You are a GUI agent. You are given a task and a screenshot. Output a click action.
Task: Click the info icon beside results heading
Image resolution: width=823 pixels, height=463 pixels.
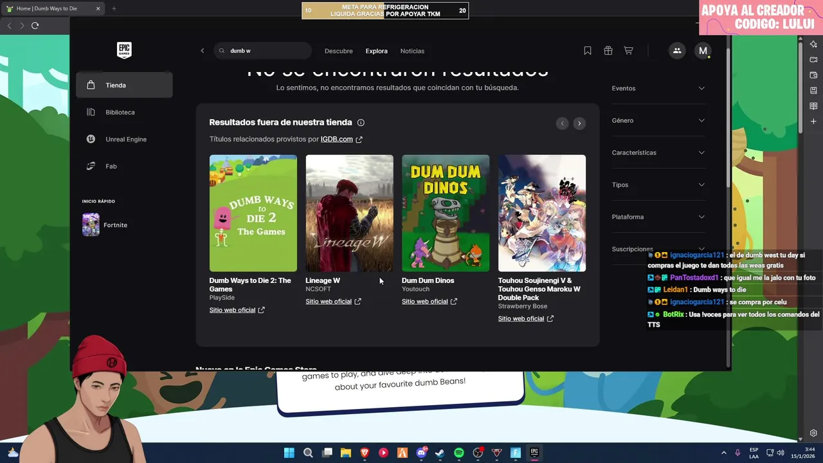pos(361,122)
